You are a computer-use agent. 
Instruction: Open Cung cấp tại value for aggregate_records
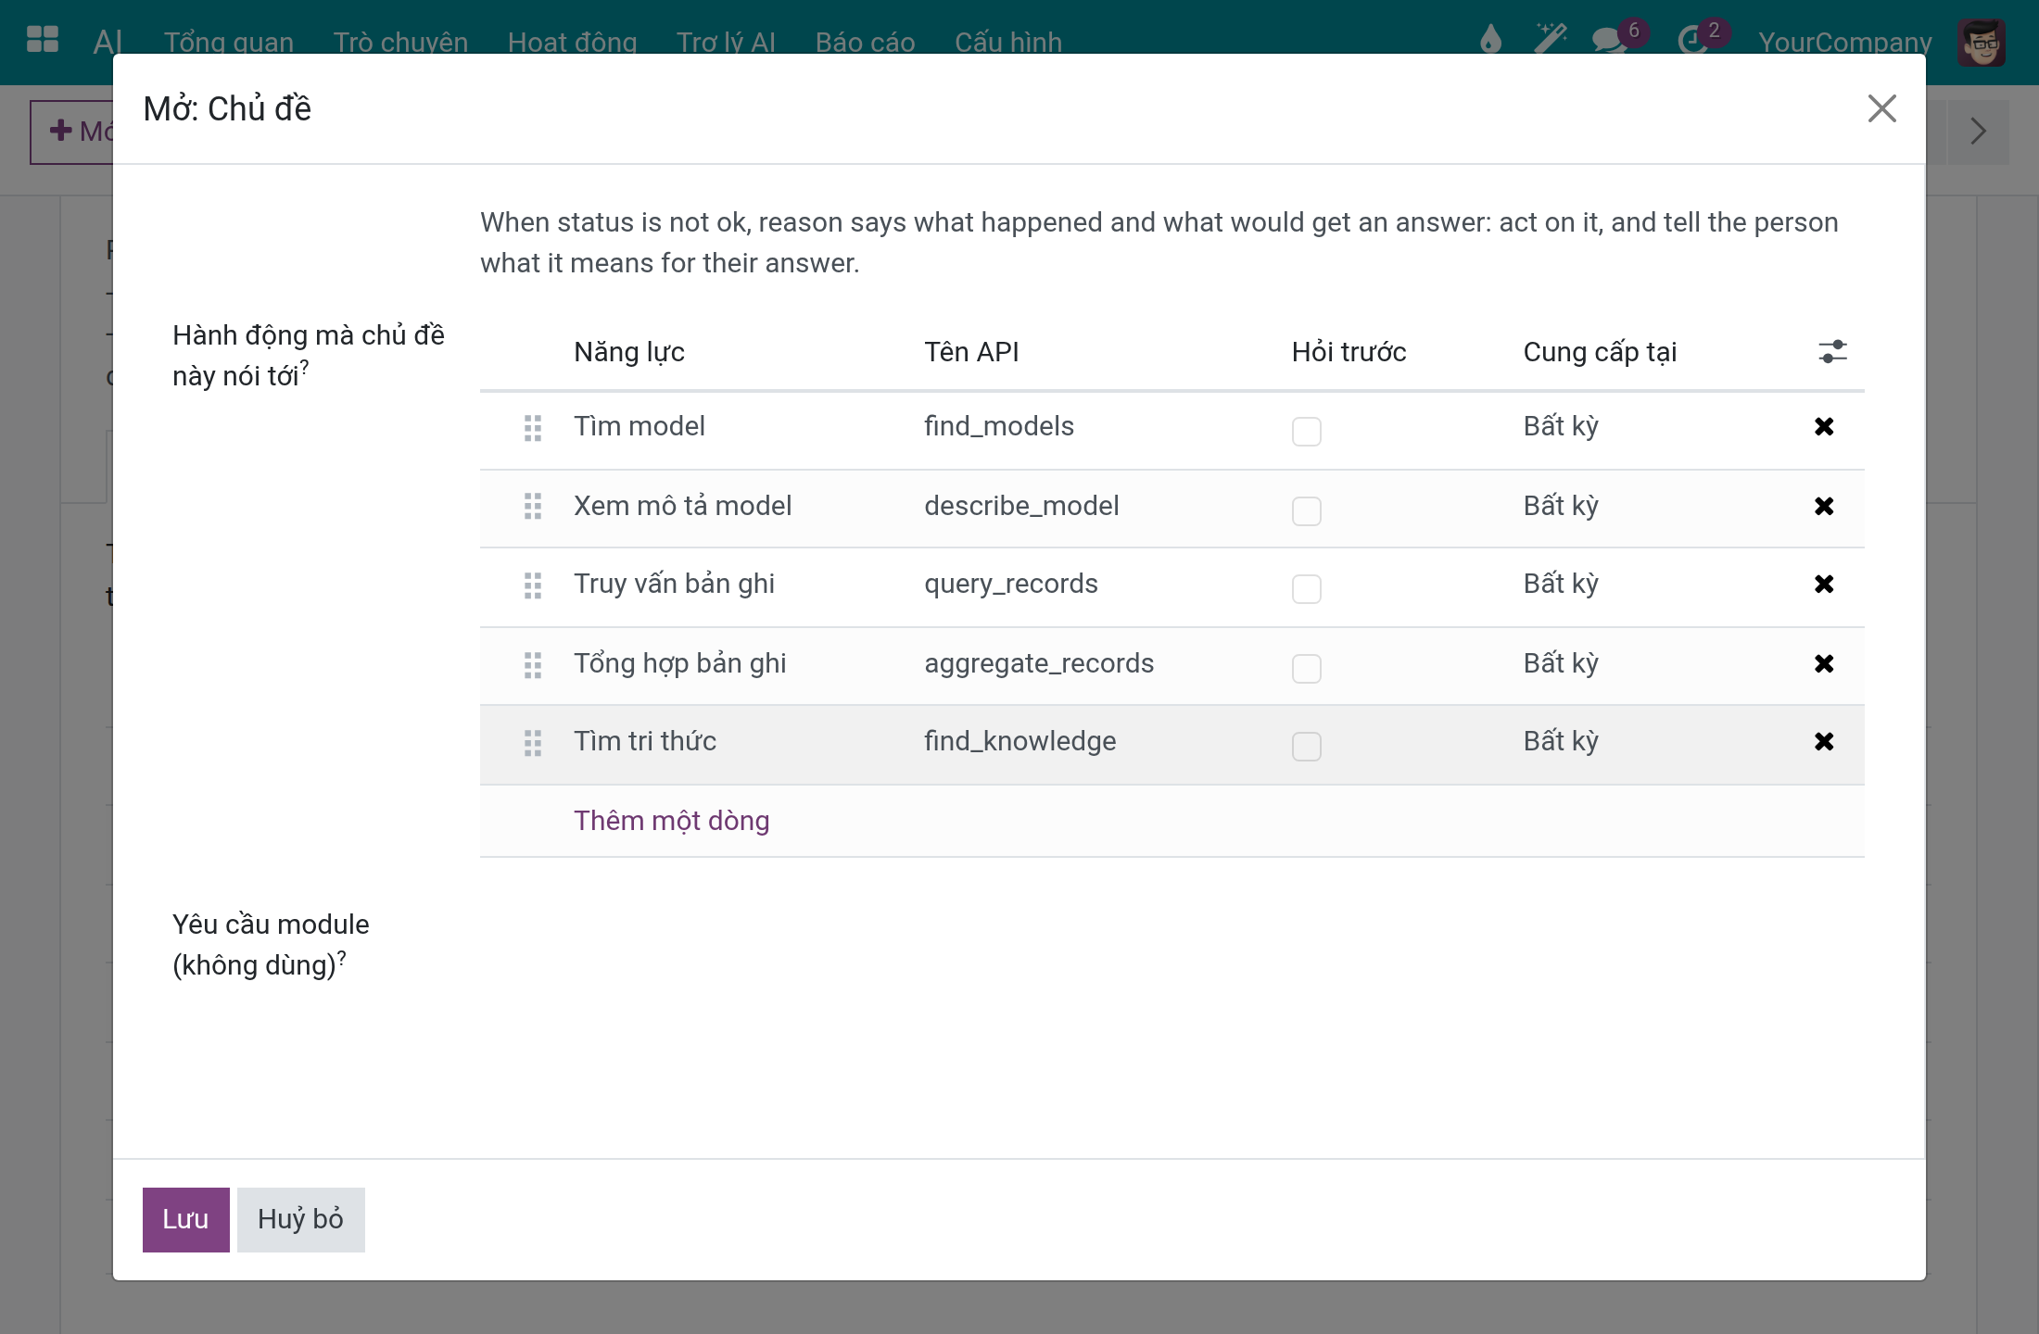(1561, 663)
